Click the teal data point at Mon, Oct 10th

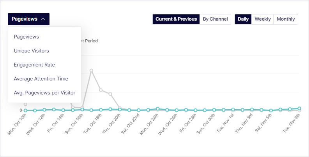pos(25,110)
